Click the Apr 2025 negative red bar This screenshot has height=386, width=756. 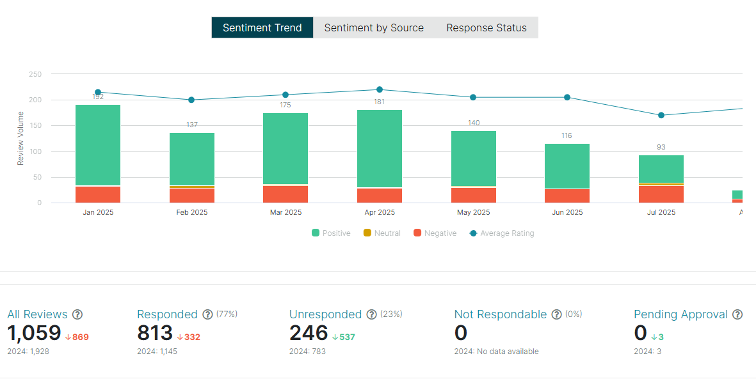(x=380, y=196)
